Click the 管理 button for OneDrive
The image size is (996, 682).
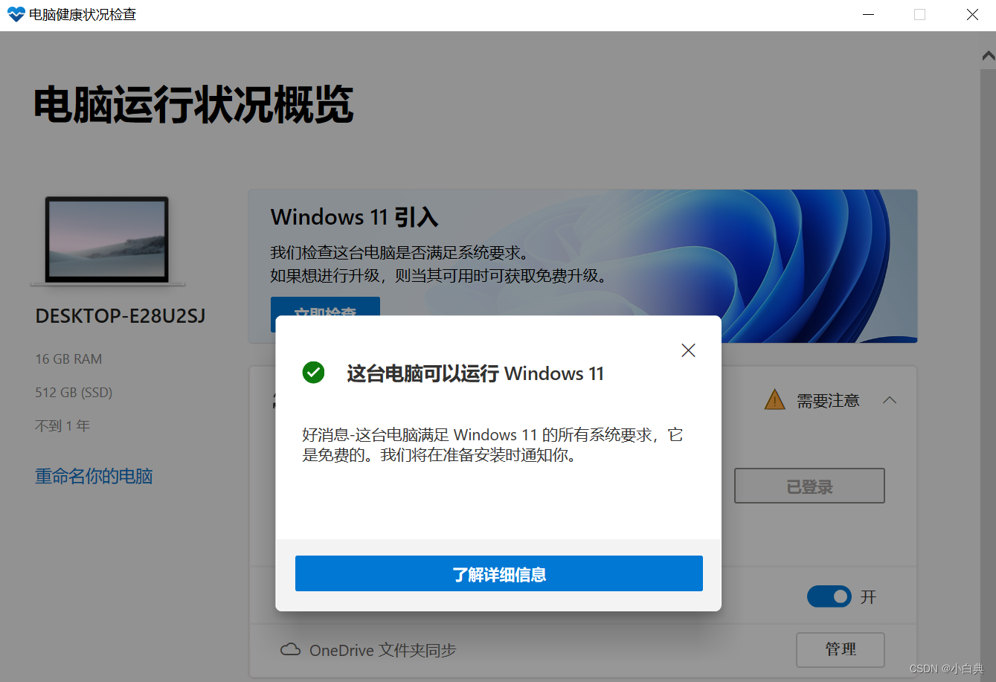(x=841, y=649)
